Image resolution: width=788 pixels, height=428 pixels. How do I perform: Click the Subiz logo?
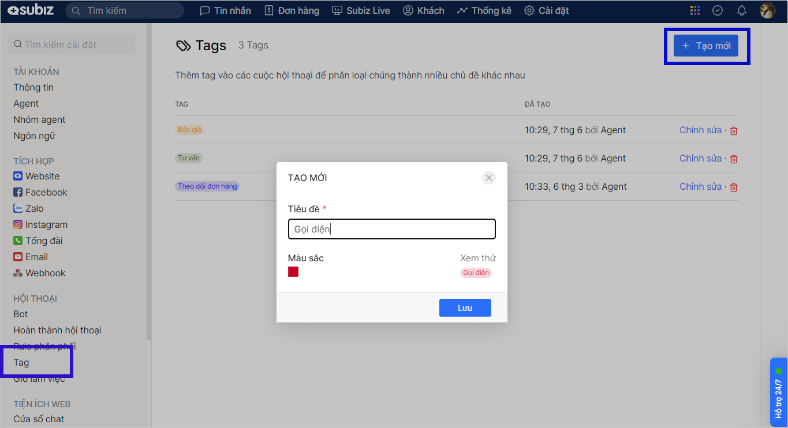click(x=31, y=11)
